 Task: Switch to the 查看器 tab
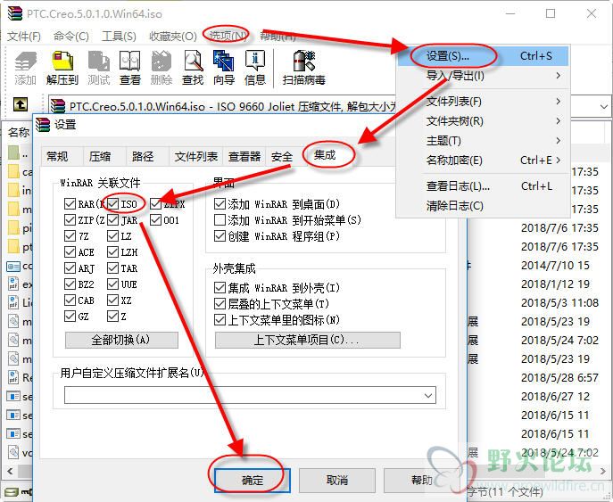click(244, 157)
